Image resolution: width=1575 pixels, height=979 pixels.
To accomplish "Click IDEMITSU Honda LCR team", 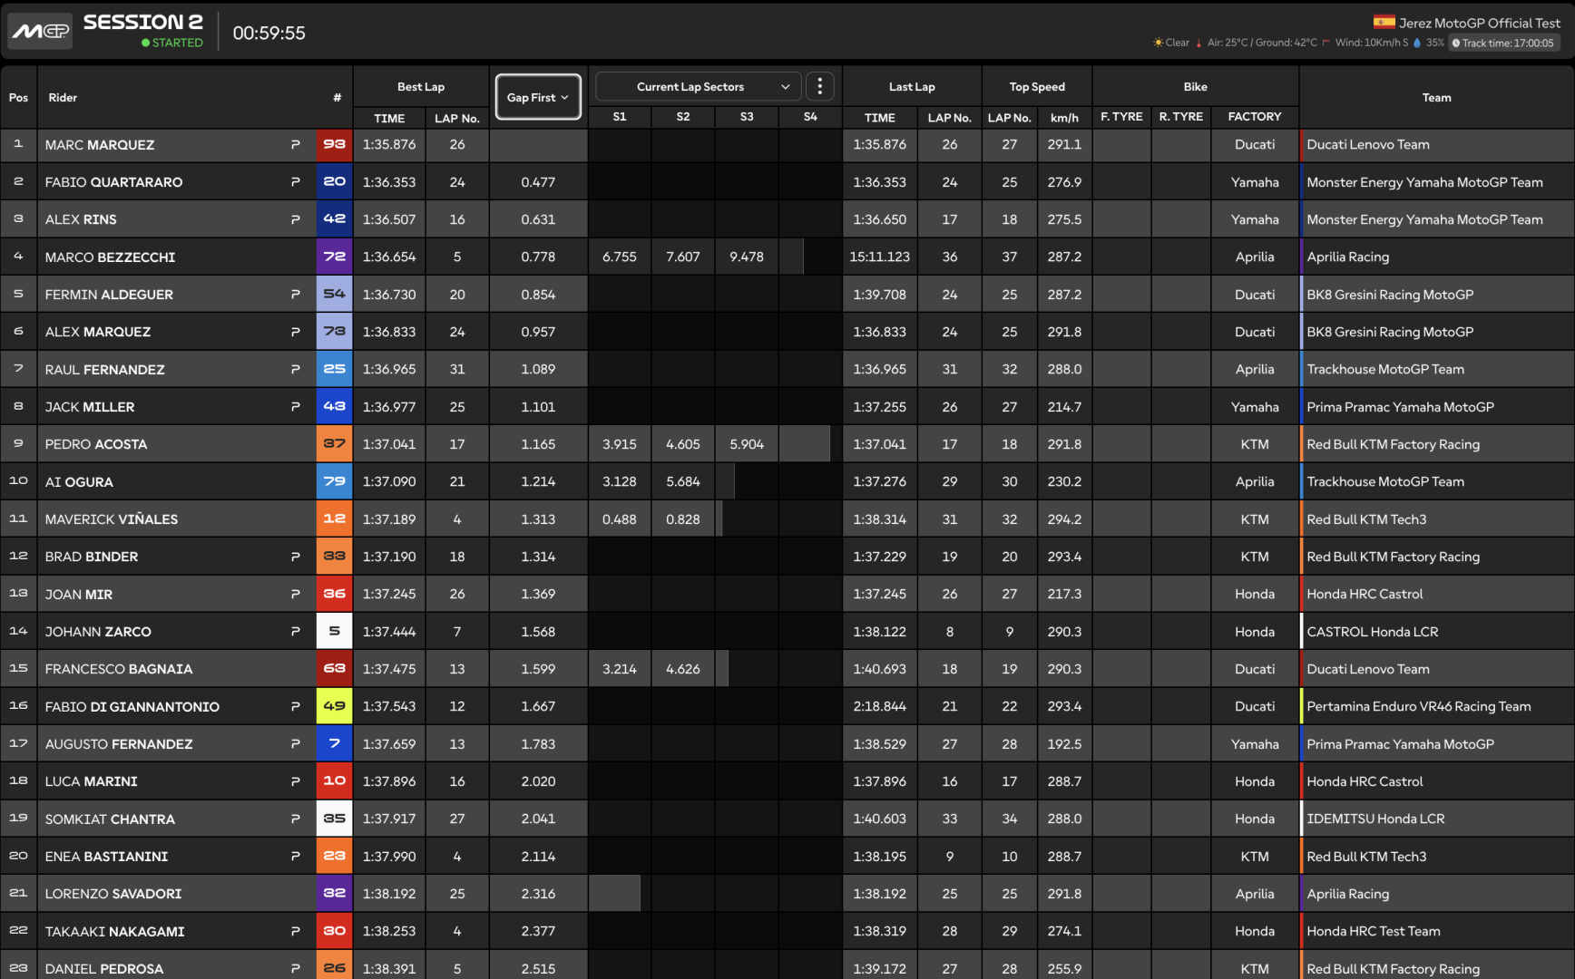I will pos(1375,819).
